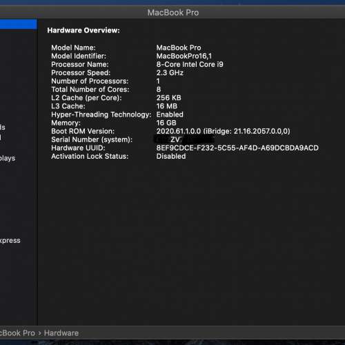Click the 'MacBook Pro' value beside Model Name

pyautogui.click(x=179, y=48)
